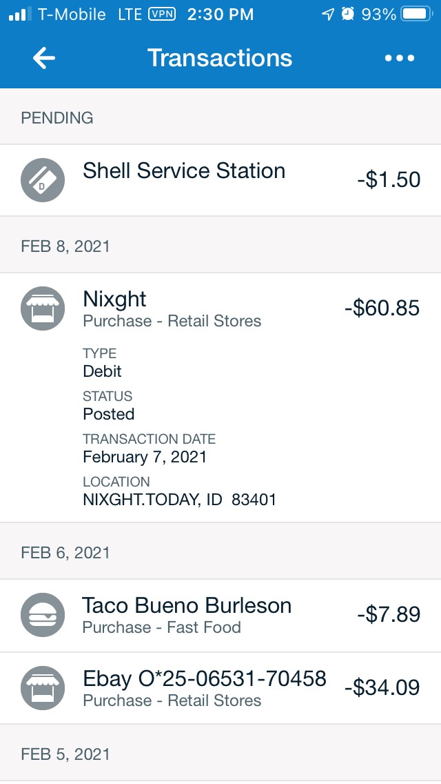Tap the Transactions header title
This screenshot has width=441, height=784.
coord(220,58)
